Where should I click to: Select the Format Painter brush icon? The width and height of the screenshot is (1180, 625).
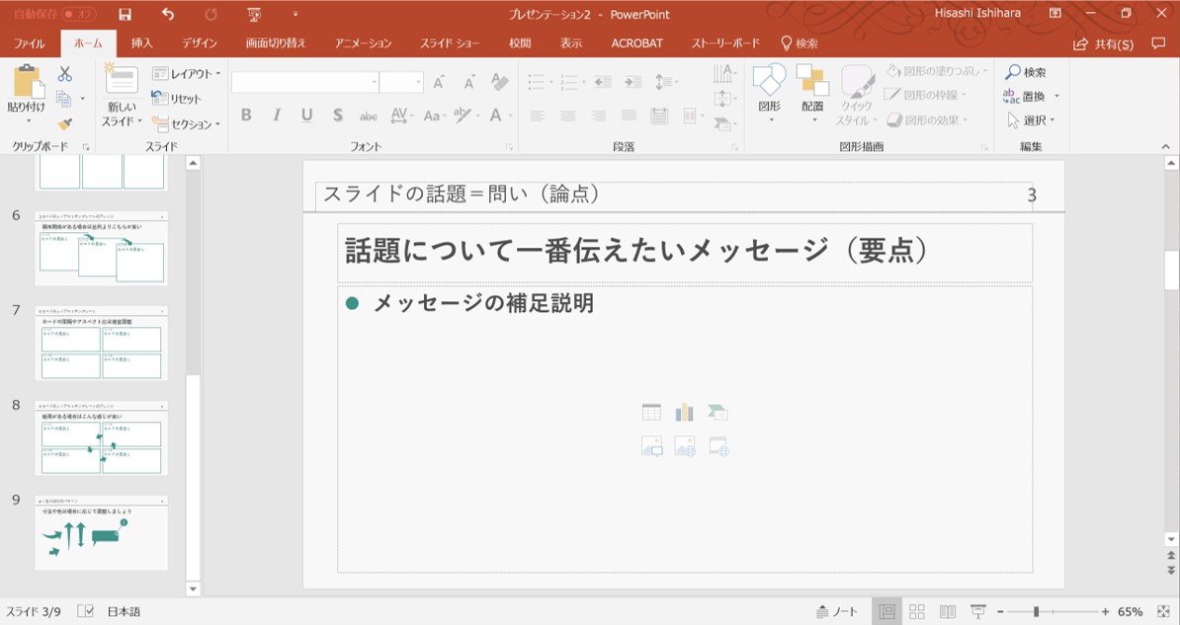coord(64,124)
